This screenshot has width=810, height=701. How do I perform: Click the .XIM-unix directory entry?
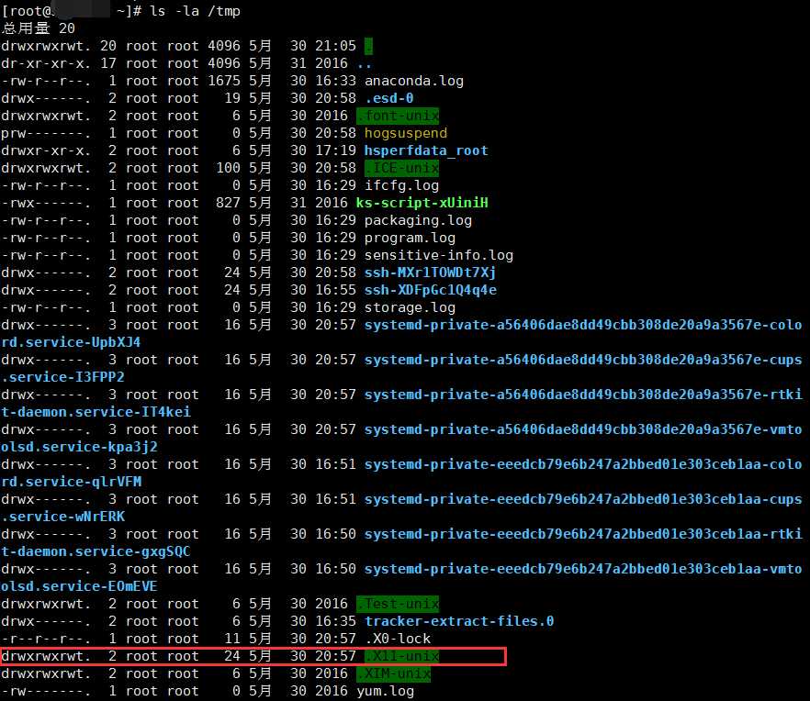point(394,674)
